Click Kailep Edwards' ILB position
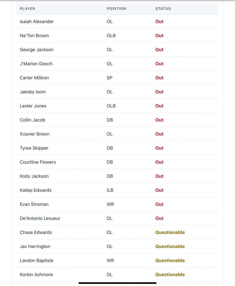Screen dimensions: 235x286 [110, 190]
